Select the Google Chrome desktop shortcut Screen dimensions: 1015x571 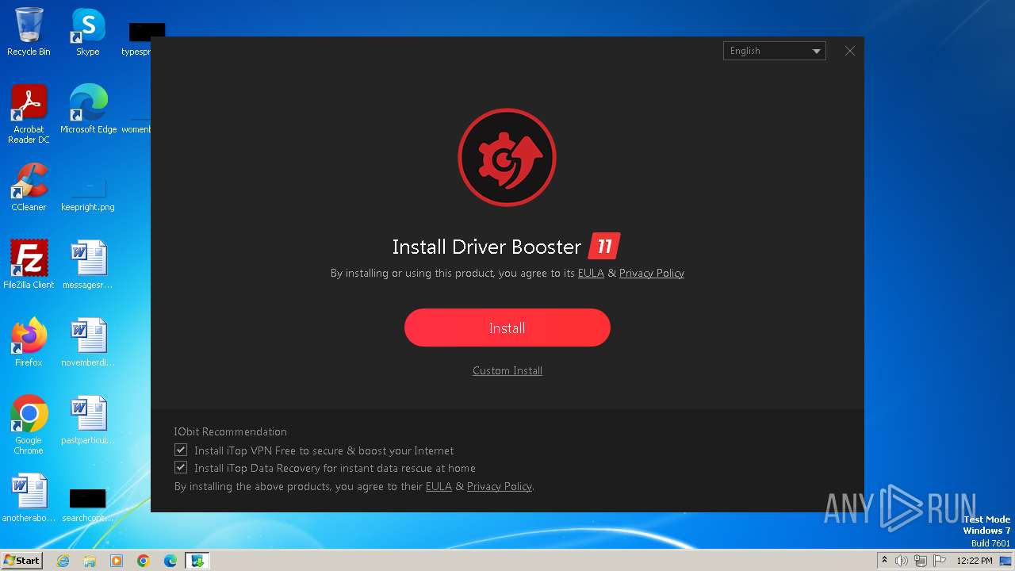coord(29,425)
